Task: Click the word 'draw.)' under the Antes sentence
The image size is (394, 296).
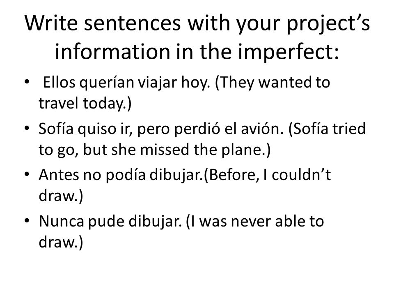Action: tap(61, 196)
